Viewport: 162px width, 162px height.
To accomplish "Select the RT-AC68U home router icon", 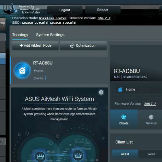I will point(22,70).
